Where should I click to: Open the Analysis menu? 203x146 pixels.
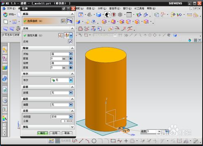[102, 9]
